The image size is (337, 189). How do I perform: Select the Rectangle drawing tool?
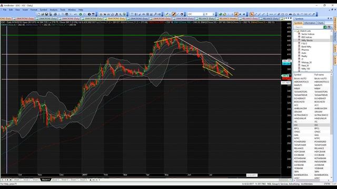pyautogui.click(x=283, y=14)
